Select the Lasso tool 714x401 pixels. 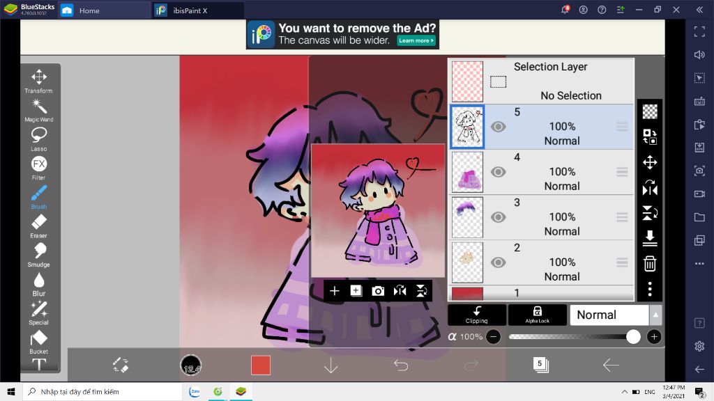[x=39, y=139]
